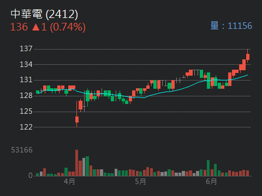Click the stock title 中華電 (2412)
This screenshot has height=196, width=262.
(x=44, y=14)
